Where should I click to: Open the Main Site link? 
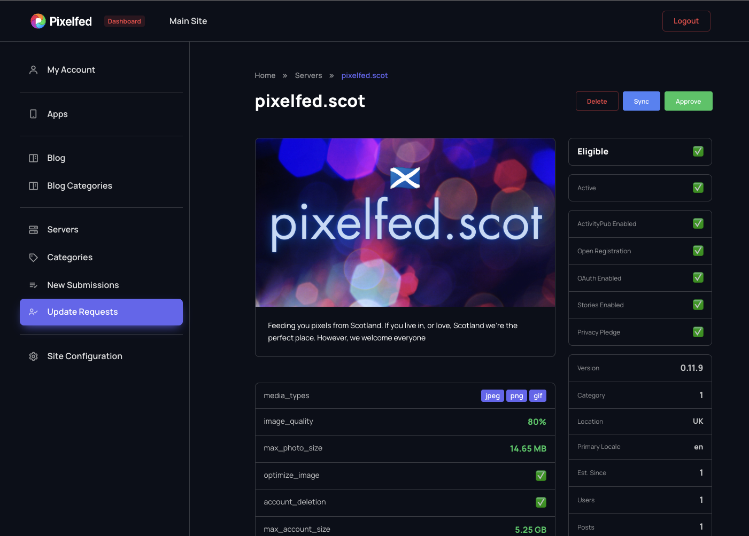click(x=188, y=21)
